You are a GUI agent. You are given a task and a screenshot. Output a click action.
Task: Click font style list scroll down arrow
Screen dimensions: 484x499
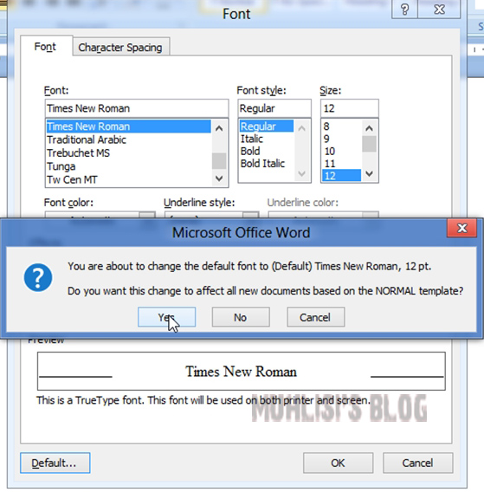(302, 174)
